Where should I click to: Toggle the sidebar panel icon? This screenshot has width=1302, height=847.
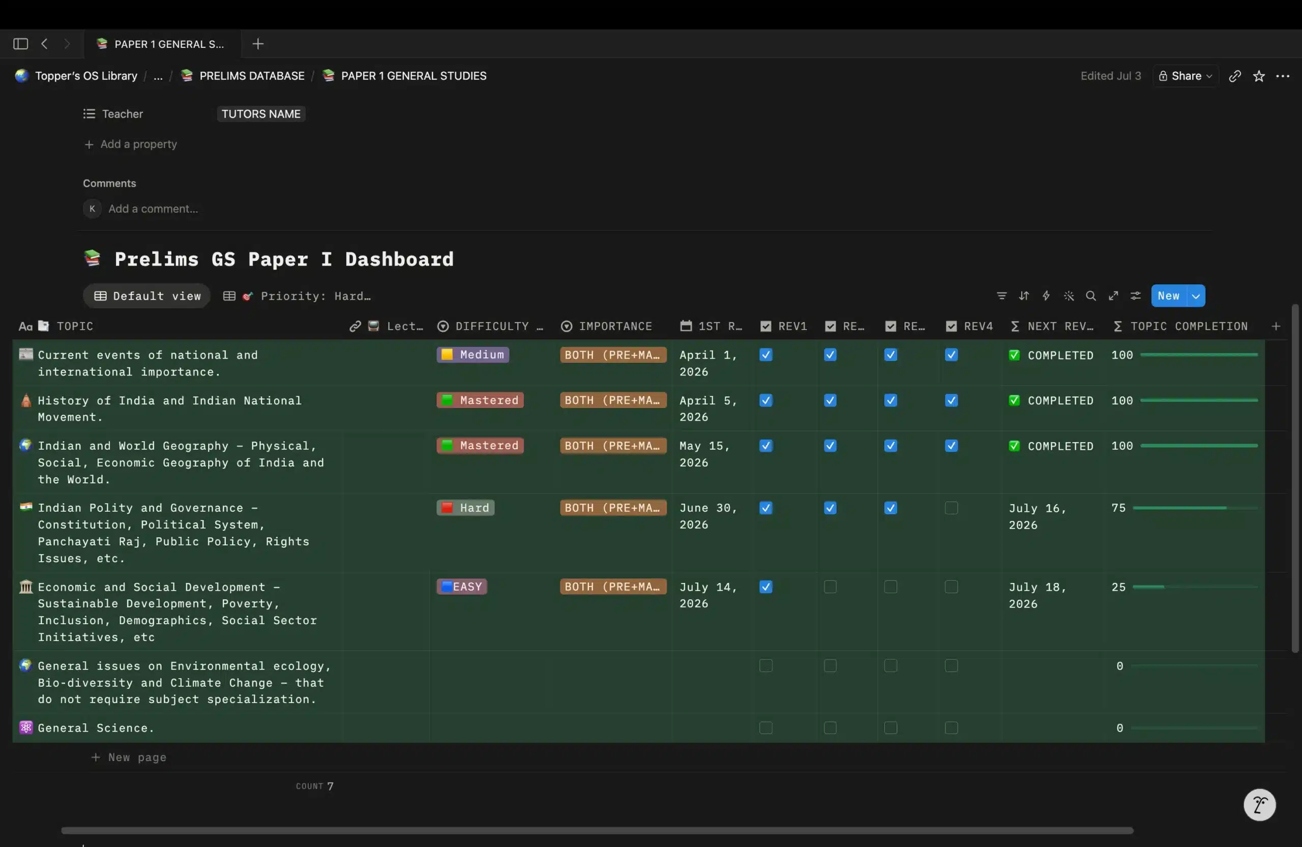(21, 44)
